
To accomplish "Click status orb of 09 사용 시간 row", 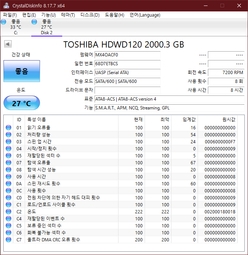I will pyautogui.click(x=8, y=177).
